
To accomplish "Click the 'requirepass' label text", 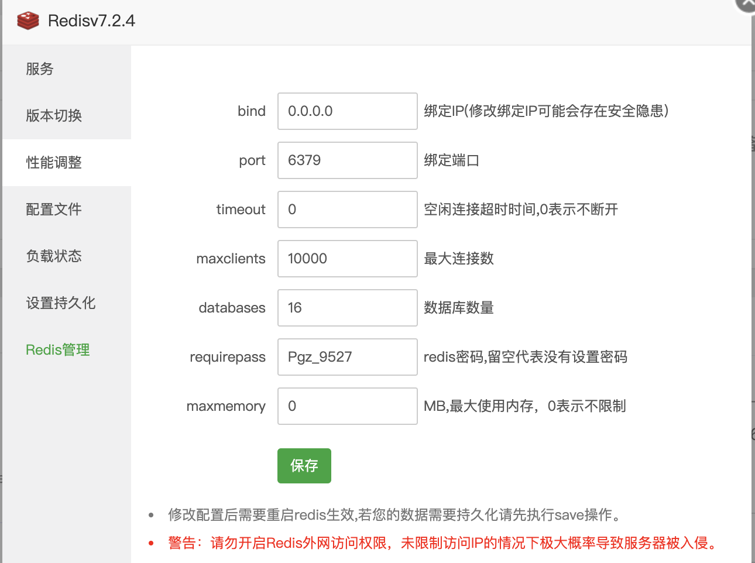I will [x=228, y=357].
